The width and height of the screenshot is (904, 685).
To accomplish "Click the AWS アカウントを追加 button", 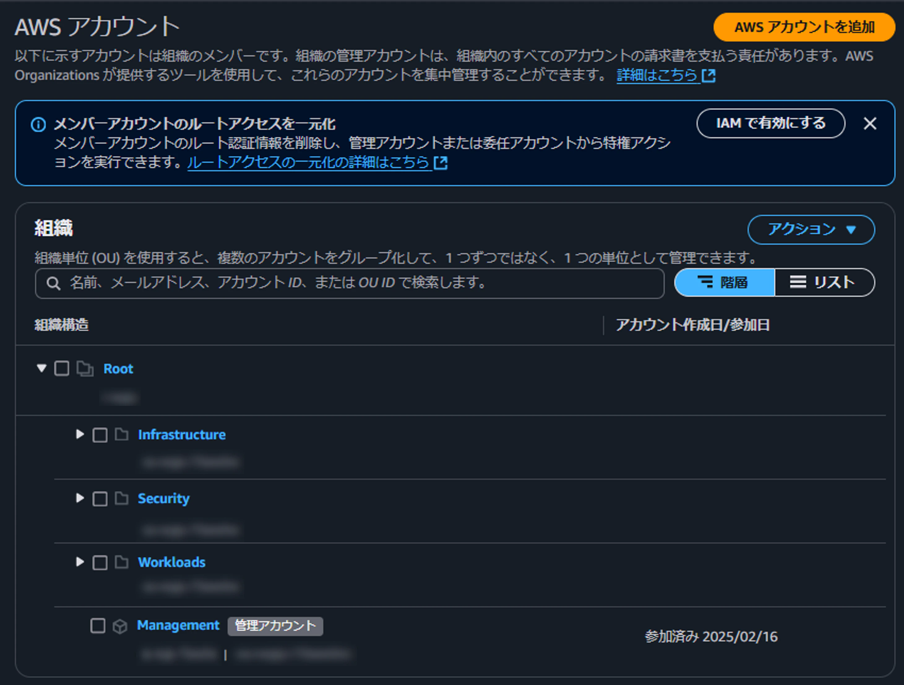I will [x=804, y=28].
